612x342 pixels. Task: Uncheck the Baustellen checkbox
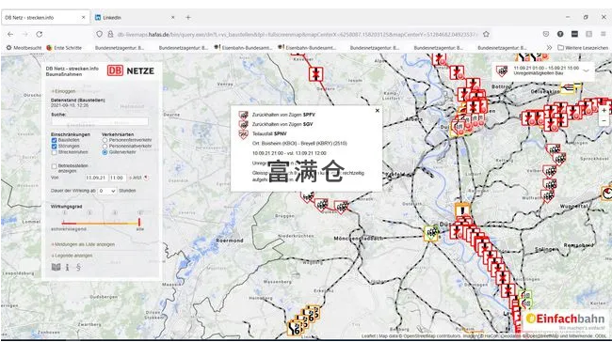(54, 140)
